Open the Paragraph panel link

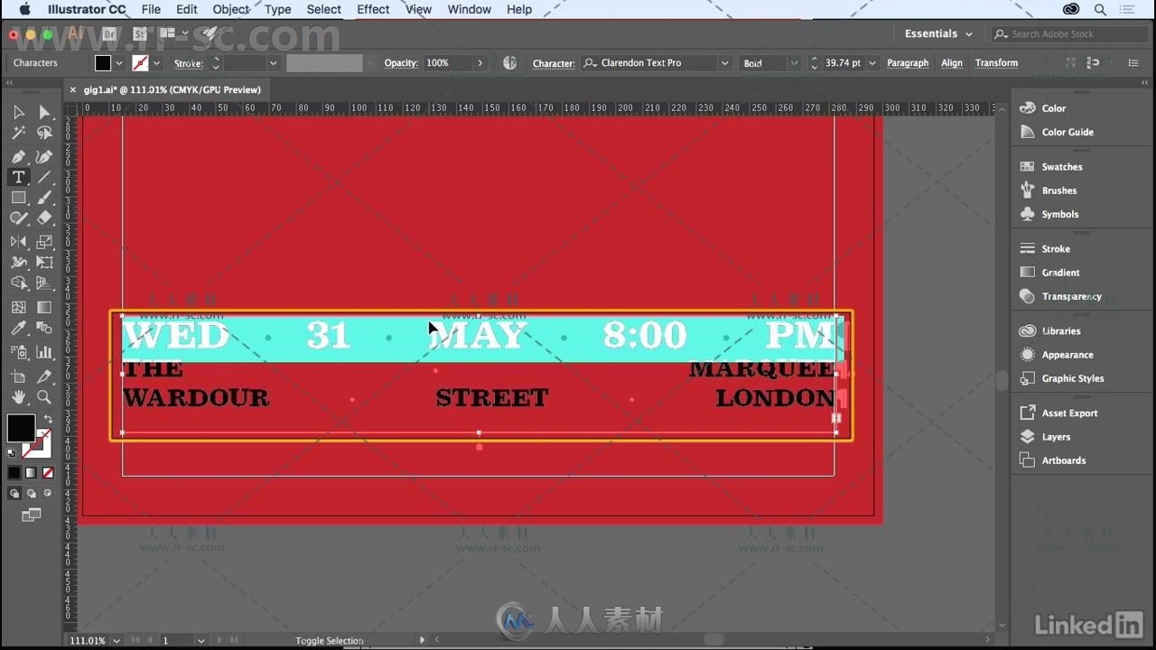click(x=908, y=63)
